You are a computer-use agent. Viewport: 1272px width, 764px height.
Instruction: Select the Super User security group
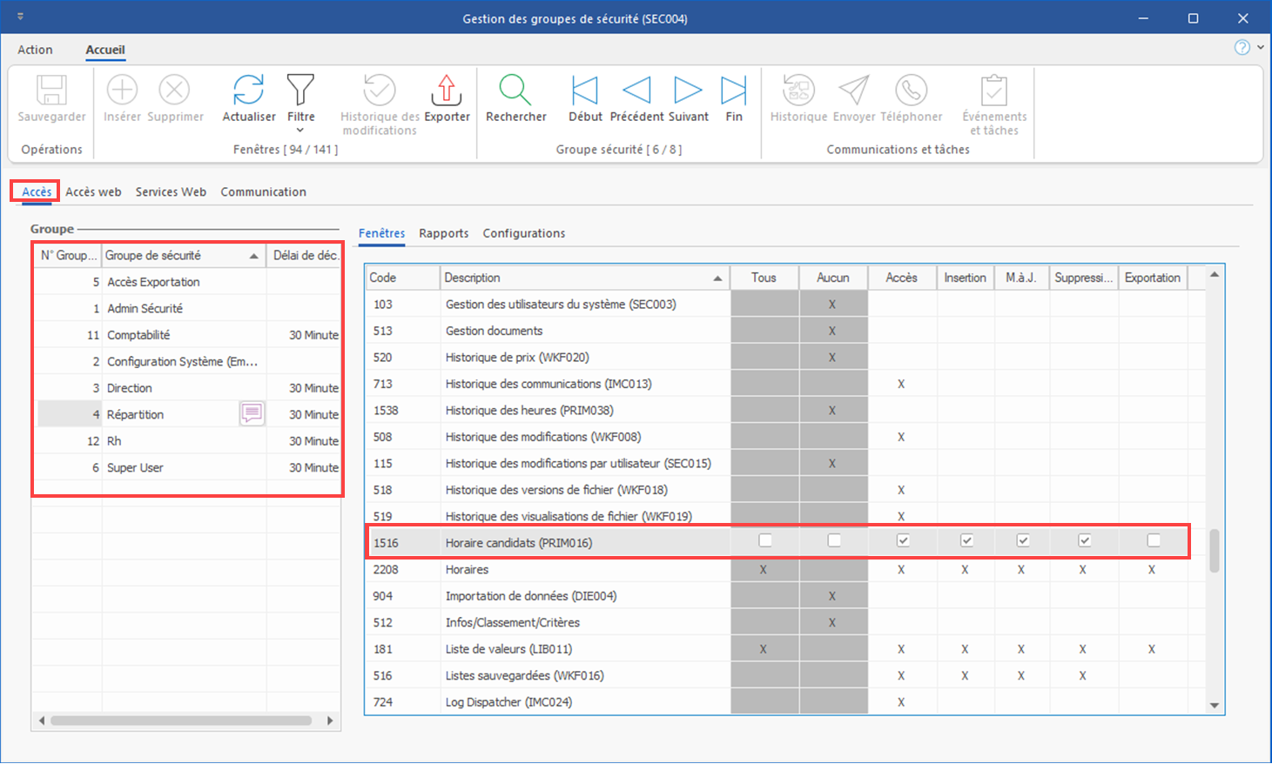(135, 467)
